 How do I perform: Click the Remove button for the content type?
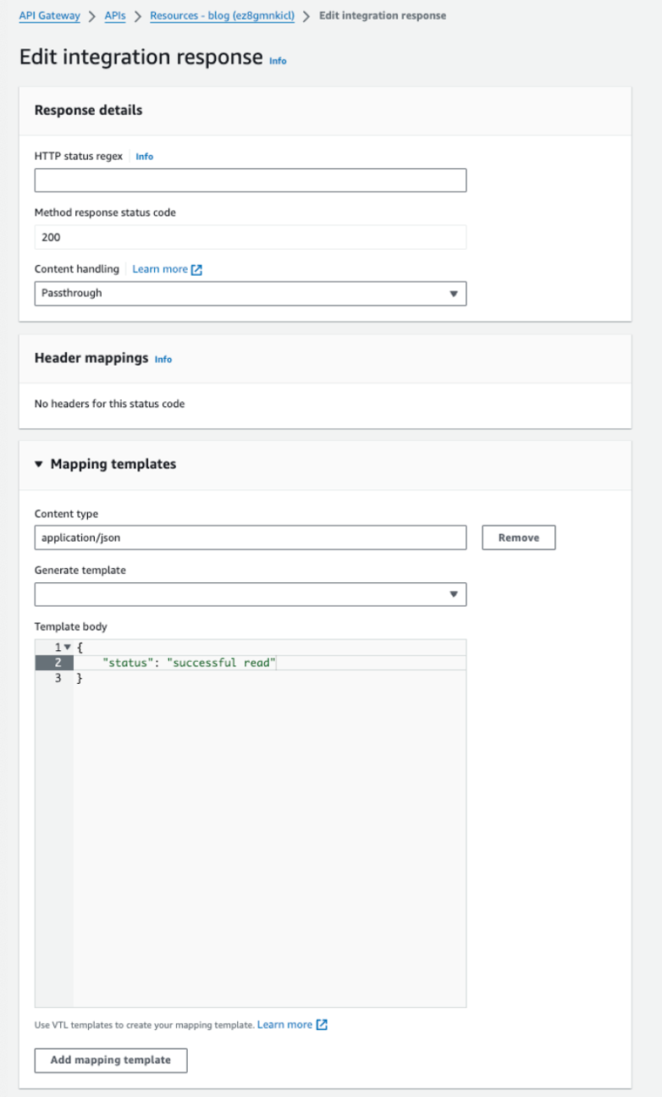[x=518, y=537]
